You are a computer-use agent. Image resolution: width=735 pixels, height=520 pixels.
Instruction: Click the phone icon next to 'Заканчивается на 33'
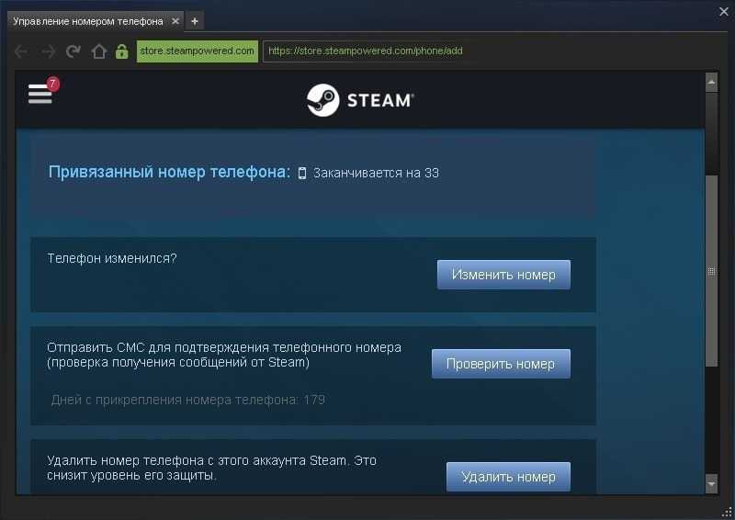[302, 173]
